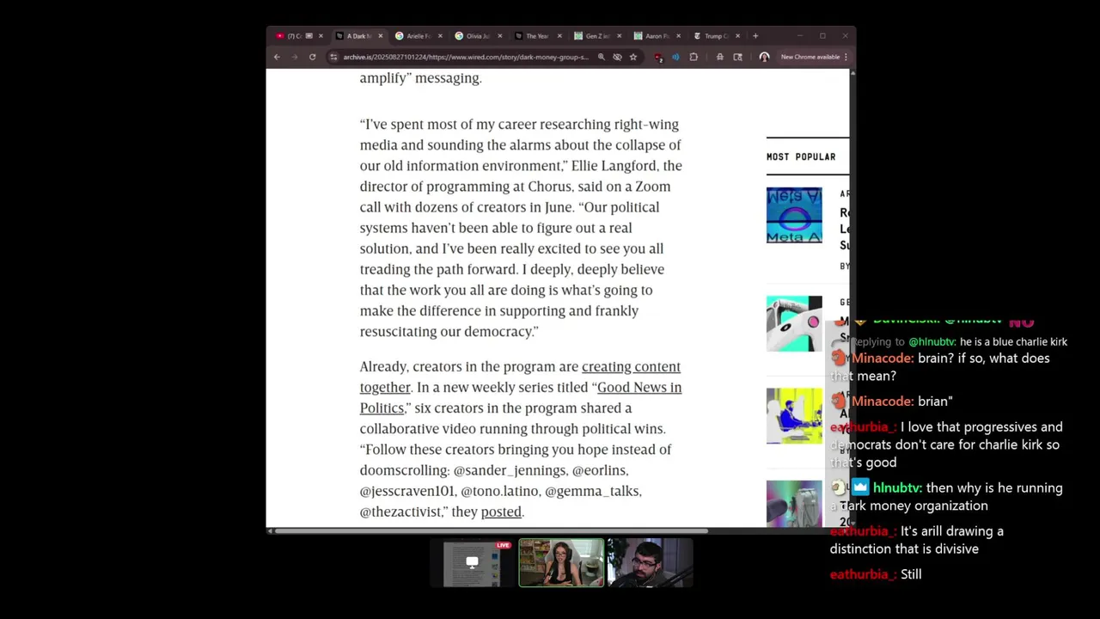Click the page vertical scrollbar
1100x619 pixels.
click(x=852, y=298)
